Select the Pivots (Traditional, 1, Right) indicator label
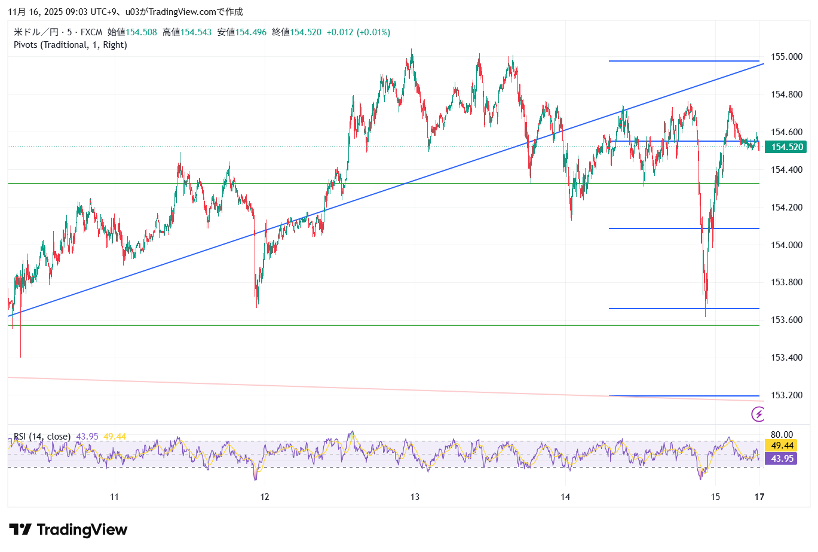The height and width of the screenshot is (552, 818). (71, 45)
